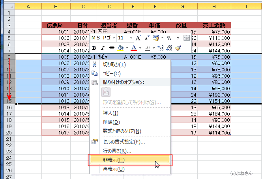Choose 削除(D) from context menu
This screenshot has height=179, width=262.
click(130, 122)
